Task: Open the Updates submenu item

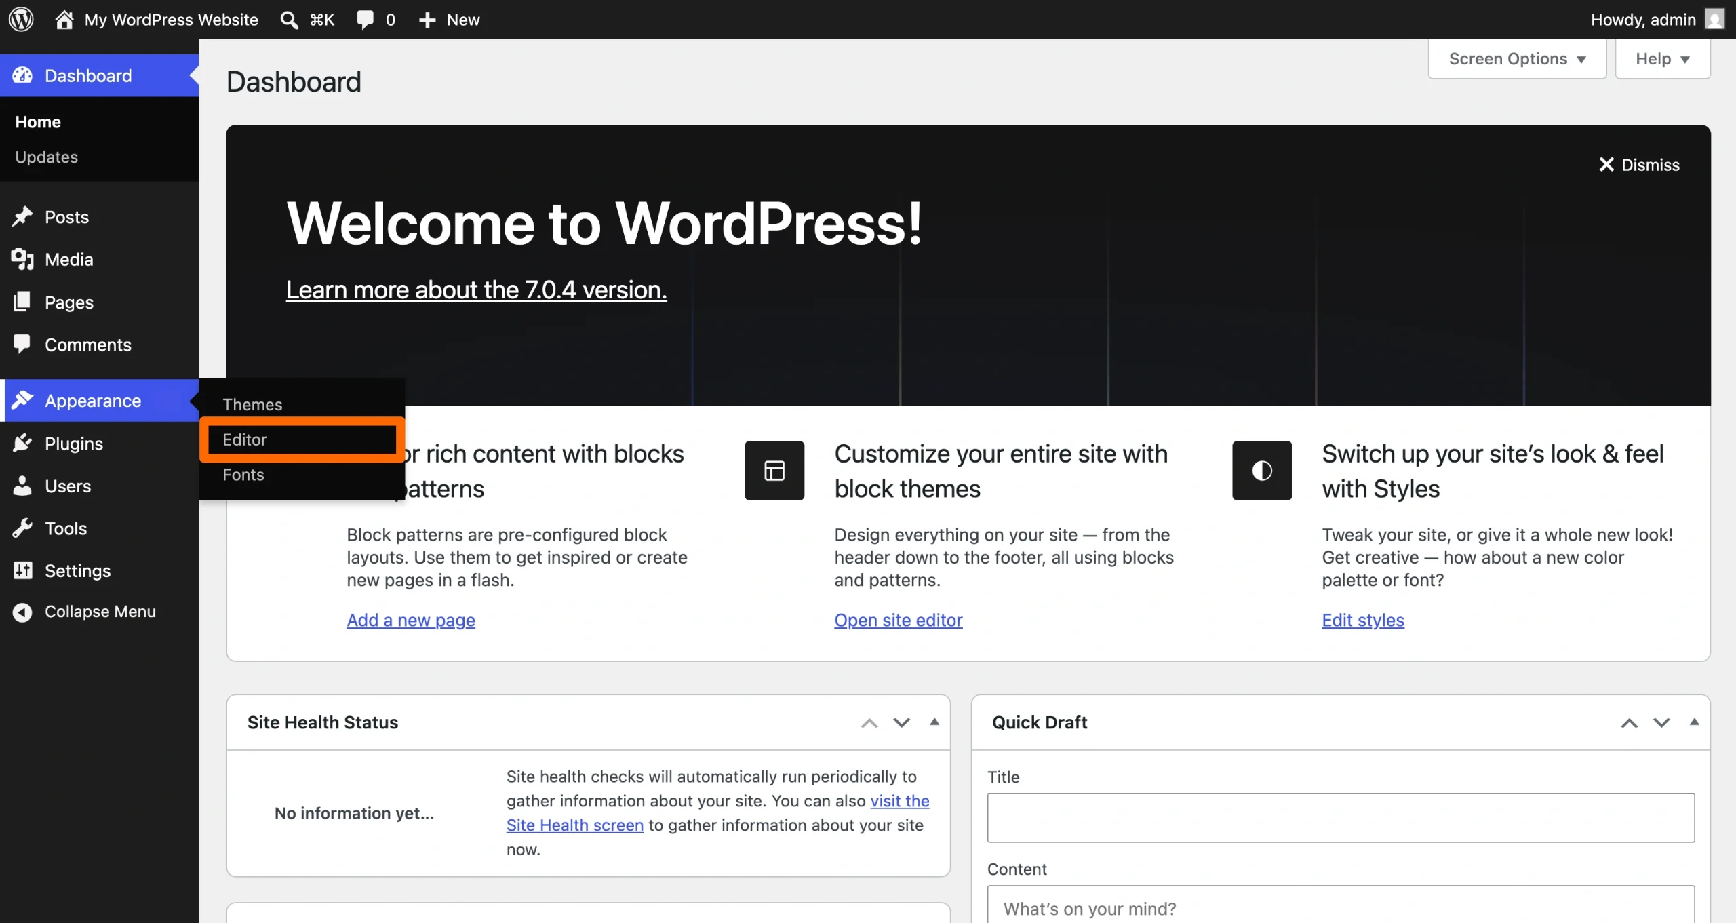Action: pyautogui.click(x=47, y=157)
